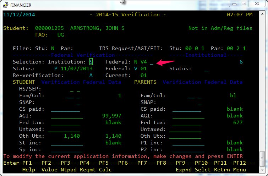Screen dimensions: 268x176
Task: Click the student AGI input field
Action: tap(67, 116)
